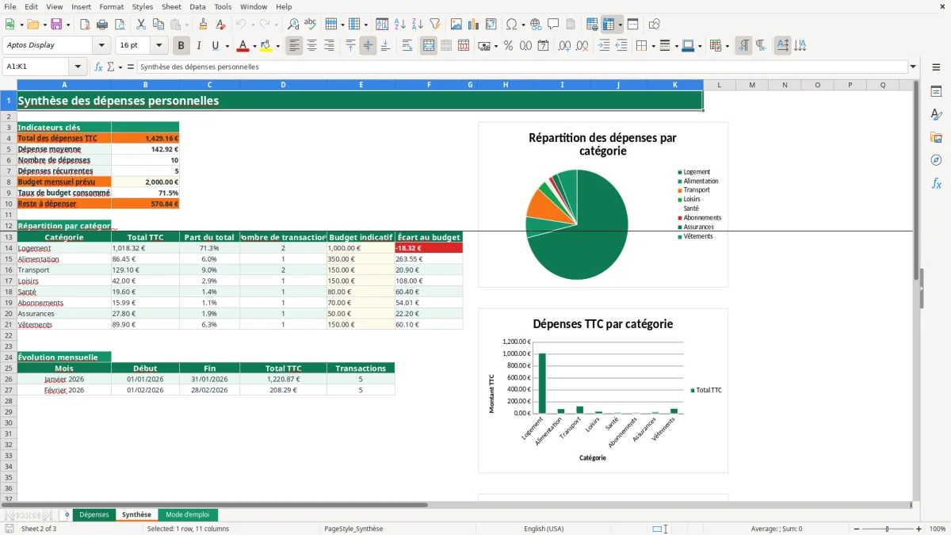The width and height of the screenshot is (951, 535).
Task: Insert an image using the toolbar icon
Action: click(456, 25)
